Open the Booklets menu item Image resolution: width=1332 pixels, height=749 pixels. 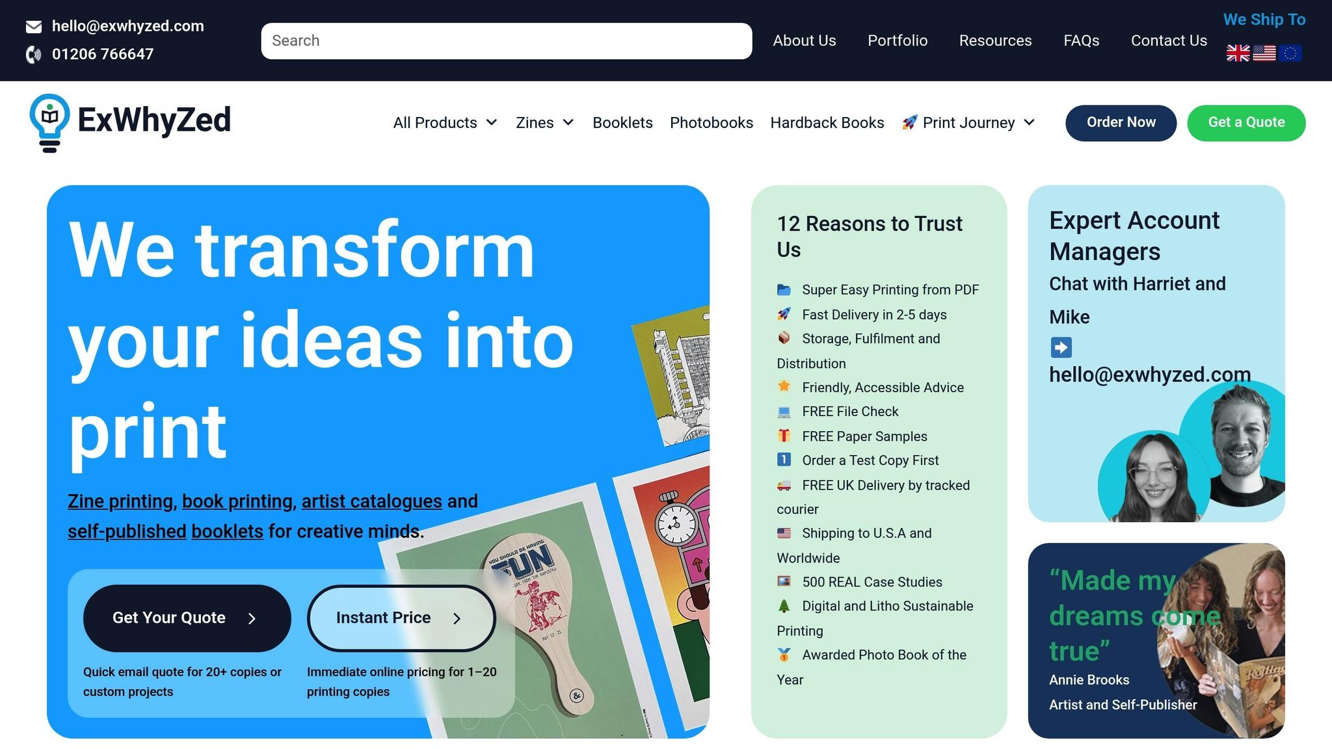(622, 123)
